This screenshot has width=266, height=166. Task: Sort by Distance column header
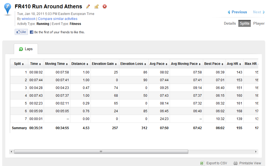click(x=80, y=64)
